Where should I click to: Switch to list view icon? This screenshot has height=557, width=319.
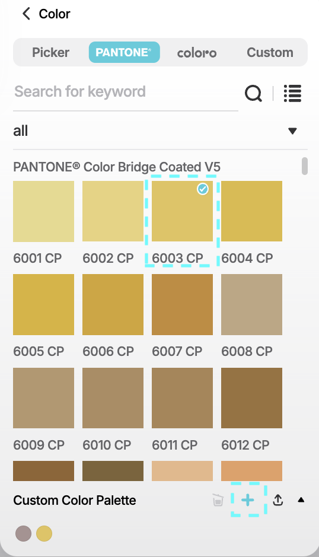click(x=293, y=93)
